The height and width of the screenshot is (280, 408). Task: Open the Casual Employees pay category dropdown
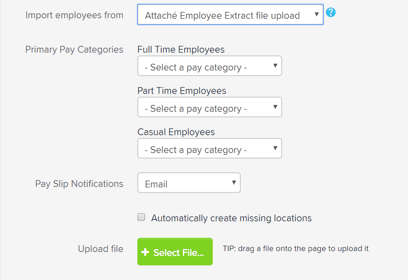210,148
